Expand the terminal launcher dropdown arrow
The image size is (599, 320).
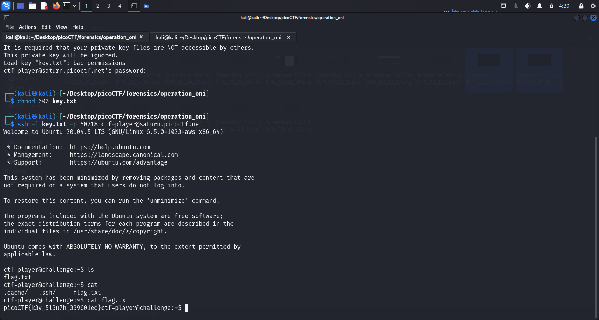75,6
